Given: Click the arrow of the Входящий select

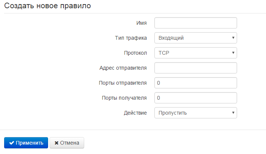Looking at the screenshot, I should pyautogui.click(x=233, y=38).
